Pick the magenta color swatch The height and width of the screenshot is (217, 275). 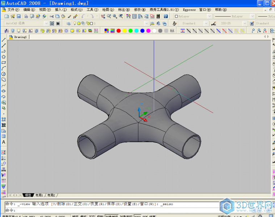point(149,31)
